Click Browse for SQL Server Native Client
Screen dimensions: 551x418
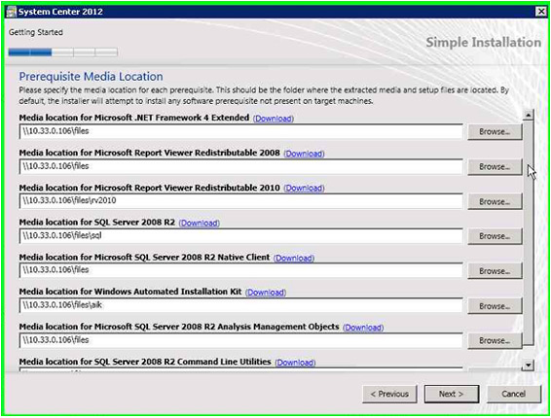pyautogui.click(x=495, y=271)
